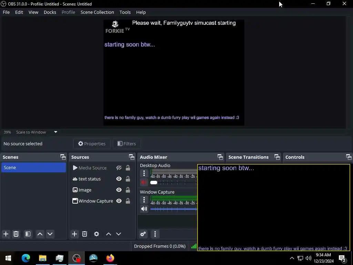Open the Docks menu
This screenshot has height=265, width=353.
click(50, 12)
